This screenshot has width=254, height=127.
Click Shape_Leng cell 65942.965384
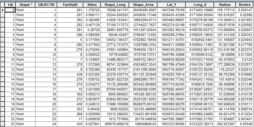coord(115,99)
